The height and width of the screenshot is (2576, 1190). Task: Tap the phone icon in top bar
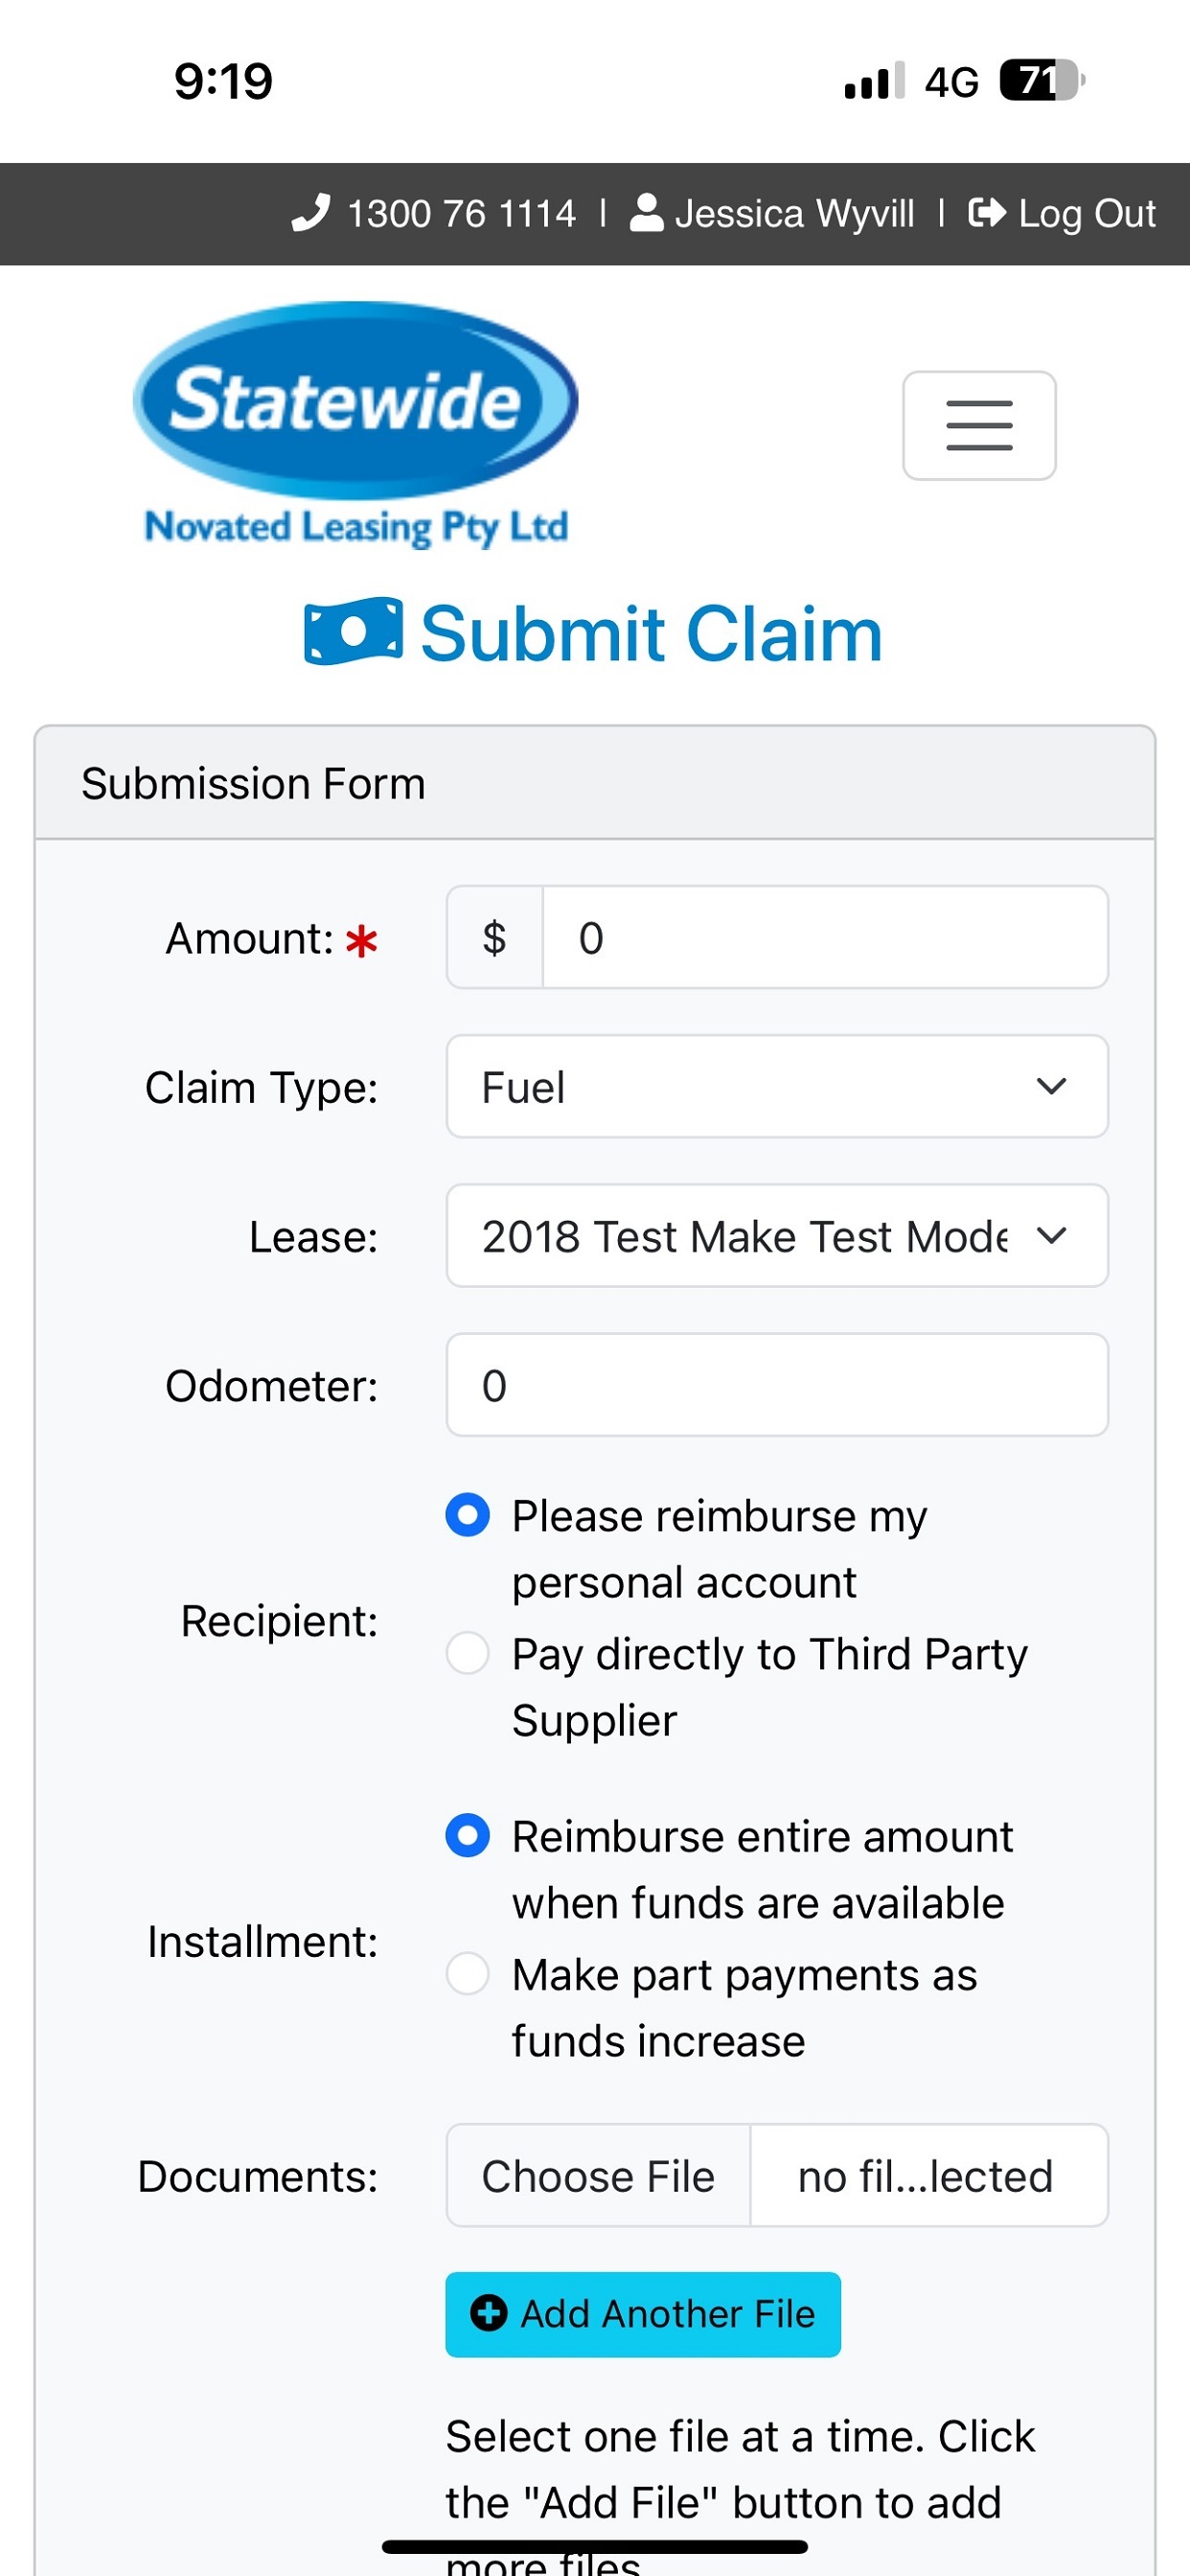coord(310,213)
